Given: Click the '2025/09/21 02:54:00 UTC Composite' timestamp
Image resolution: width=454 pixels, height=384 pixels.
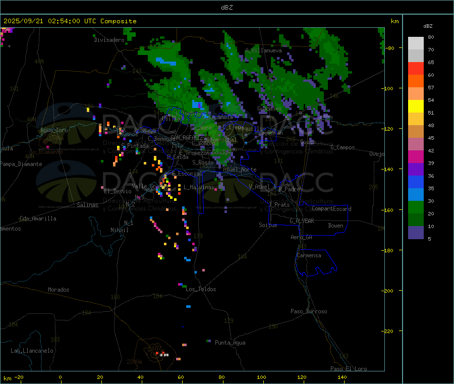Looking at the screenshot, I should click(x=70, y=21).
